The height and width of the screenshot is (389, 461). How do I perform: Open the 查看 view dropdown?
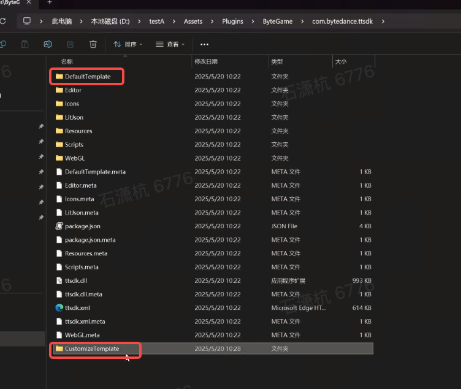point(170,44)
